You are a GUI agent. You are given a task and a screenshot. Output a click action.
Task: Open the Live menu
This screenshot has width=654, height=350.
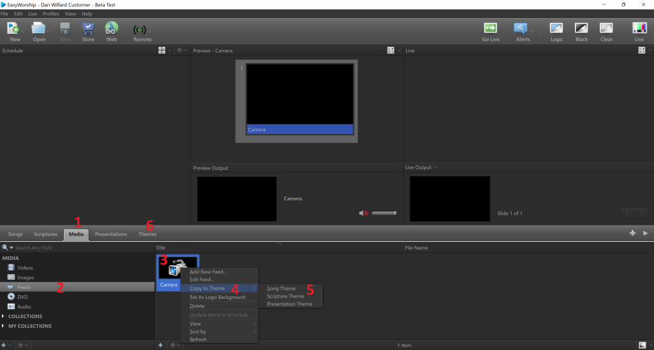pyautogui.click(x=33, y=14)
